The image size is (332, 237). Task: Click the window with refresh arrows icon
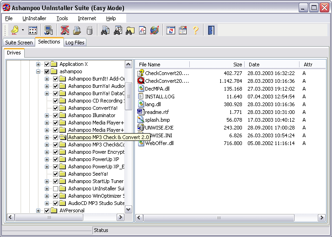tap(171, 30)
